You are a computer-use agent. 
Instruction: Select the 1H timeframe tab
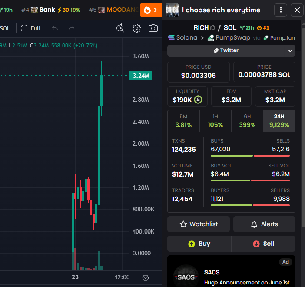pos(215,121)
